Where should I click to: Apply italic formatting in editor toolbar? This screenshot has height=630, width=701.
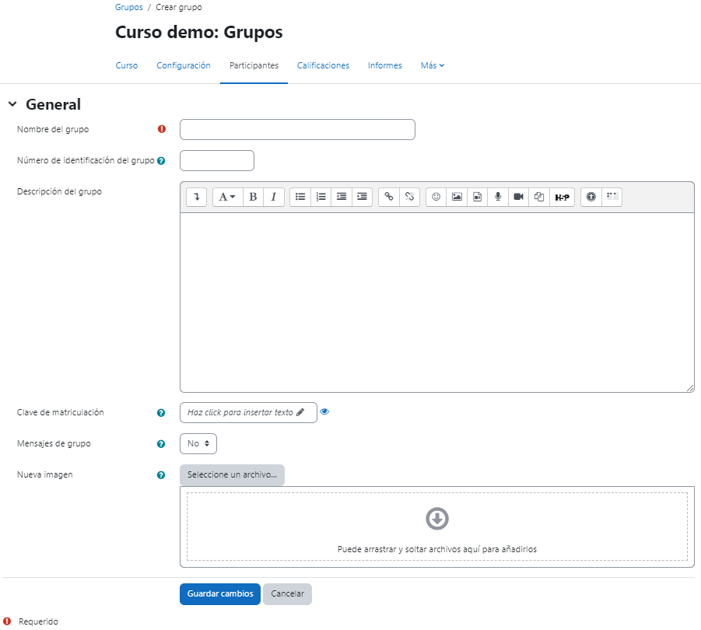[273, 198]
